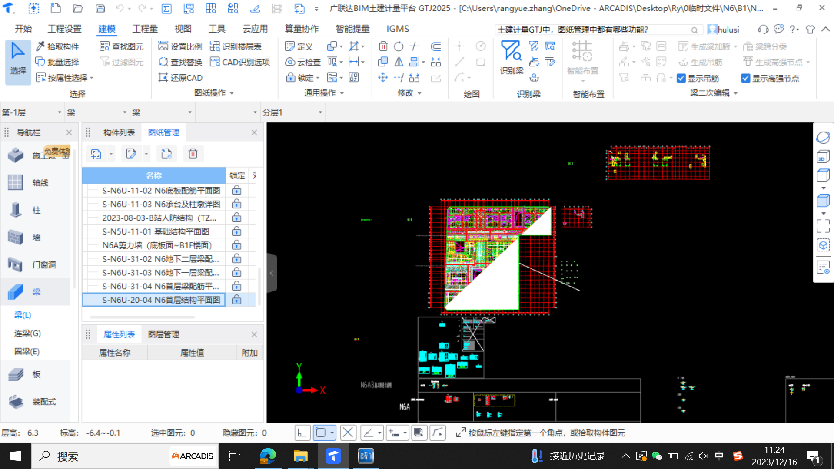The image size is (834, 469).
Task: Click the Windows Start button
Action: coord(16,456)
